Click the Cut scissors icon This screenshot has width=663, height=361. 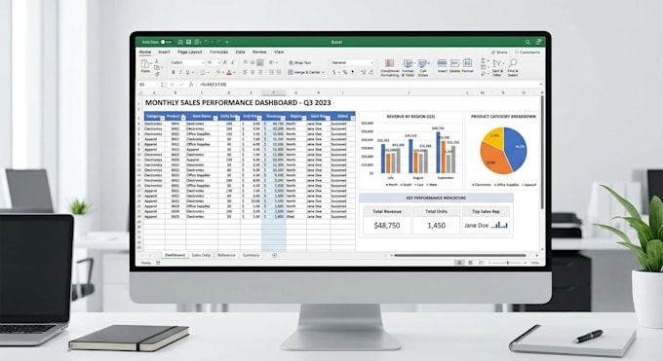coord(156,61)
